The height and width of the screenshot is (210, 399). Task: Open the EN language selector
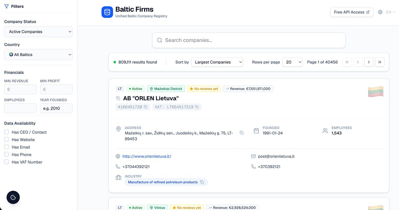point(390,12)
